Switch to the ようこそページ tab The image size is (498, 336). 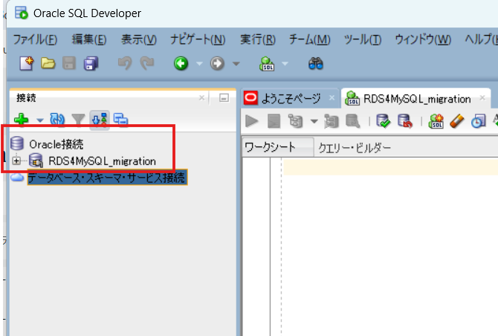pyautogui.click(x=291, y=98)
